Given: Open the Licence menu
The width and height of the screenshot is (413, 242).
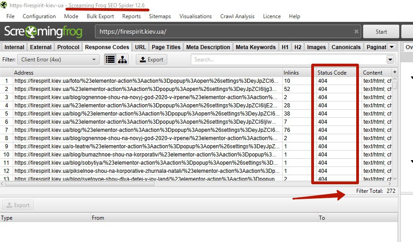Looking at the screenshot, I should coord(272,16).
